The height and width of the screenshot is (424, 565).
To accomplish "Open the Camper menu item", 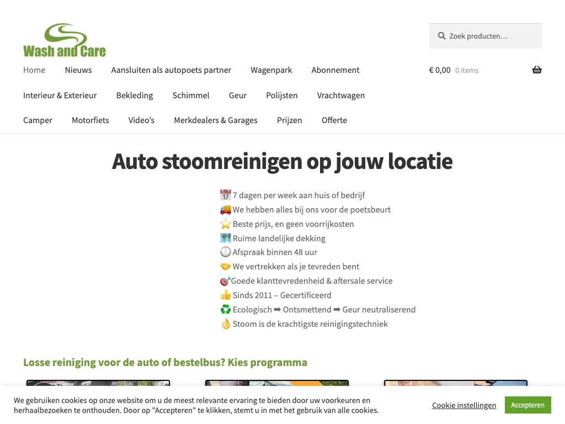I will (x=38, y=120).
